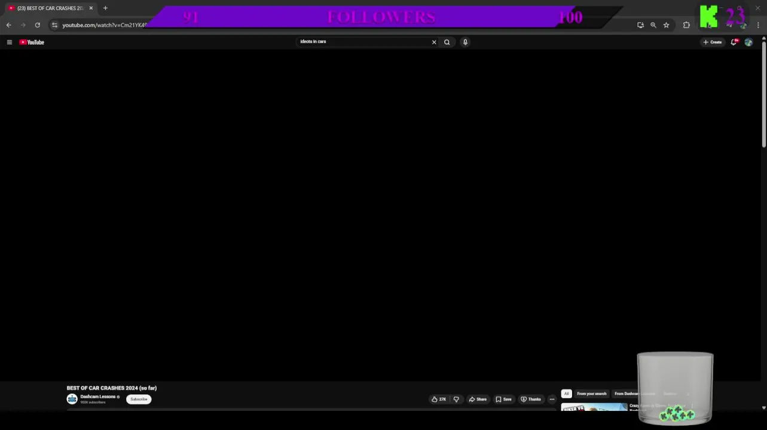The width and height of the screenshot is (767, 430).
Task: Install app icon in address bar
Action: point(640,25)
